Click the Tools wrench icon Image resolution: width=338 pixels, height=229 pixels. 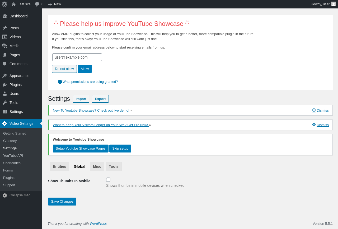5,103
